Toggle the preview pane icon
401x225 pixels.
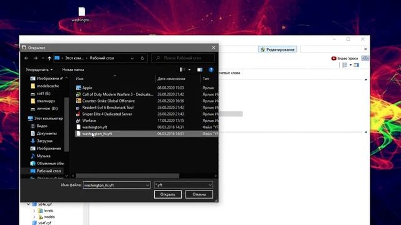[x=200, y=69]
